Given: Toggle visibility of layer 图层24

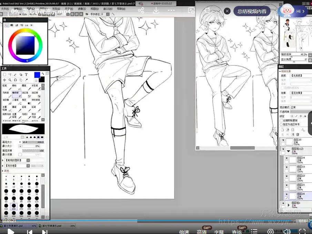Looking at the screenshot, I should coord(286,158).
